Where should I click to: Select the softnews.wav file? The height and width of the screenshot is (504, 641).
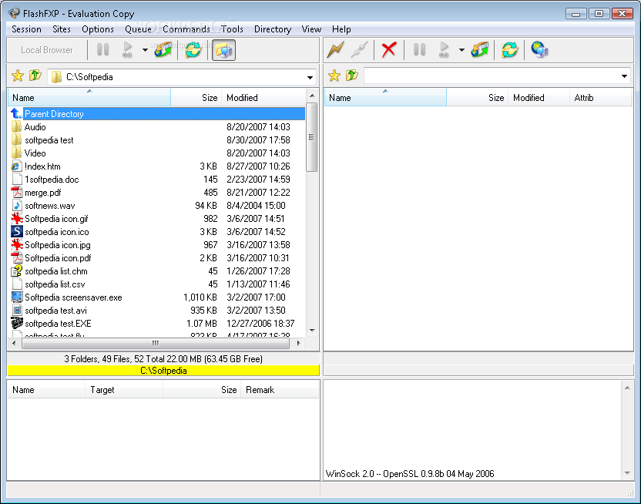click(157, 206)
